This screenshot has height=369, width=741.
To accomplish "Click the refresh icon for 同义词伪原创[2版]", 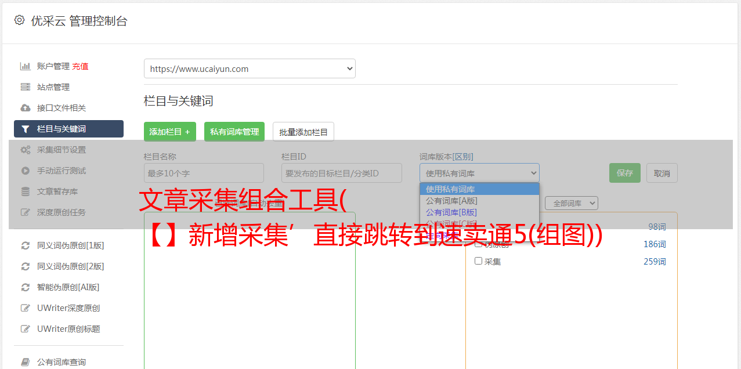I will click(x=26, y=266).
